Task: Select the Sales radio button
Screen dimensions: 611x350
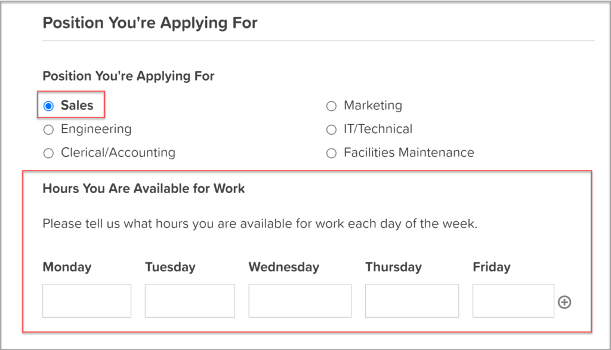Action: pyautogui.click(x=49, y=106)
